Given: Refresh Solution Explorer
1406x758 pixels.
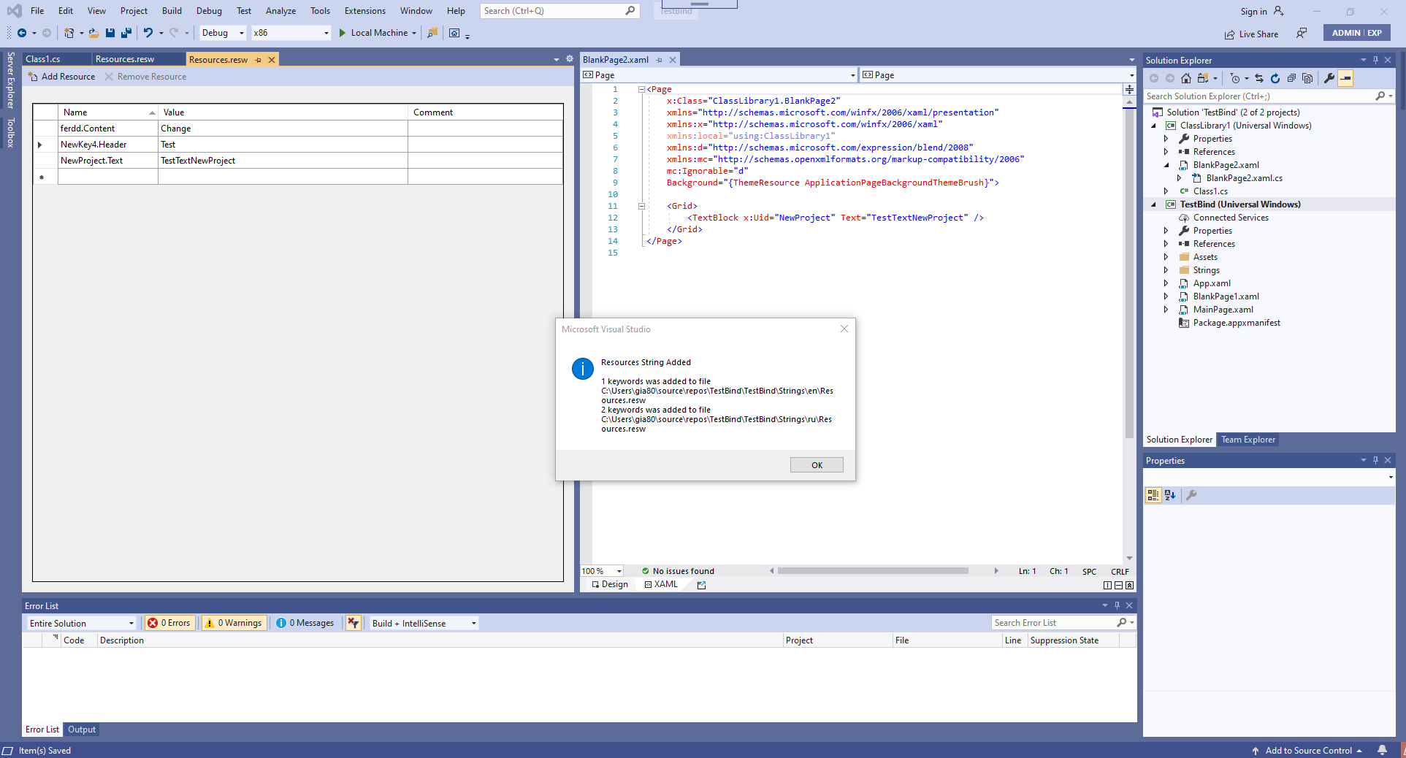Looking at the screenshot, I should 1275,78.
